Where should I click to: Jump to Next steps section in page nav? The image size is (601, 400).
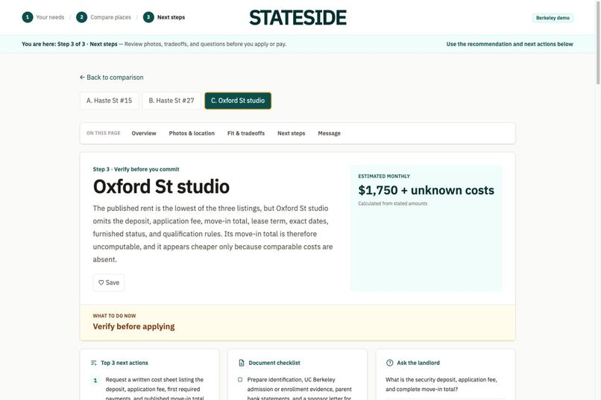tap(292, 133)
